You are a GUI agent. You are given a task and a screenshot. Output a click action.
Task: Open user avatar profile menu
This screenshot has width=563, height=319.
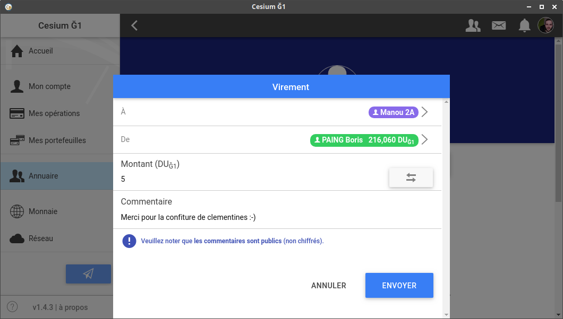click(546, 25)
